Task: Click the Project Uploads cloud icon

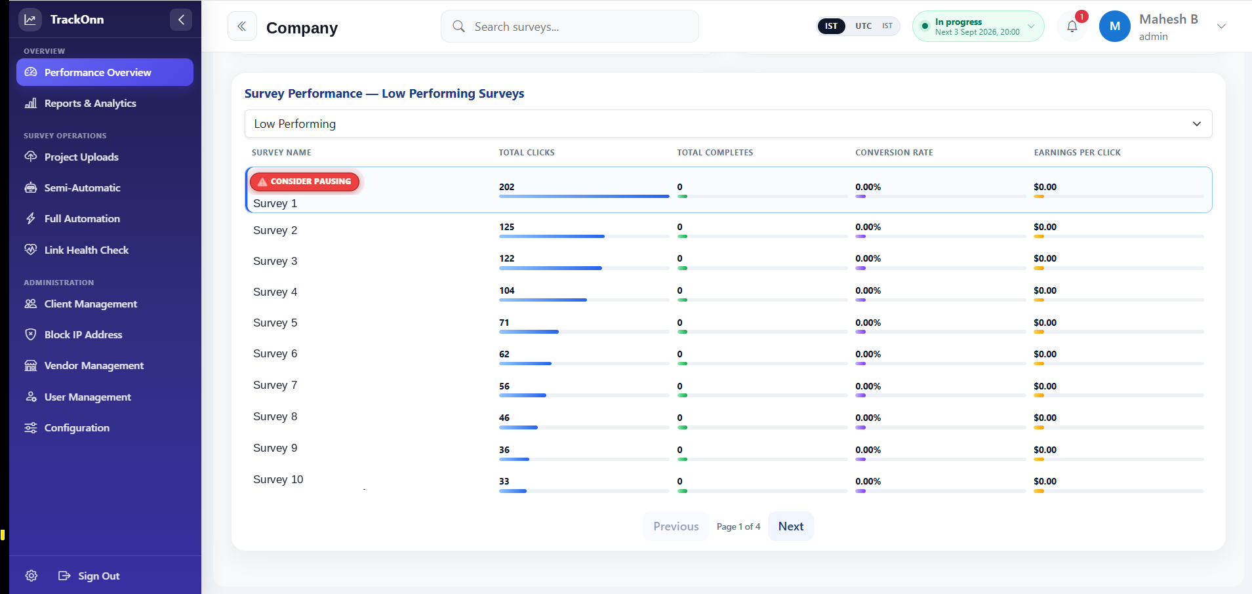Action: [x=31, y=157]
